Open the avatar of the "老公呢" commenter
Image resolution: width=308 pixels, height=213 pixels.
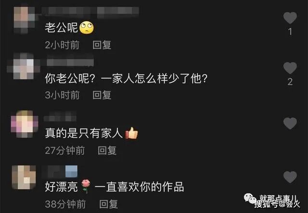pyautogui.click(x=24, y=20)
